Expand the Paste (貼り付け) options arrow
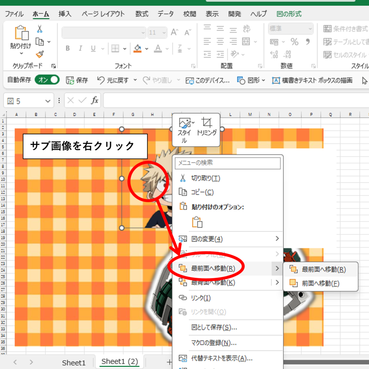This screenshot has height=369, width=369. [x=21, y=54]
